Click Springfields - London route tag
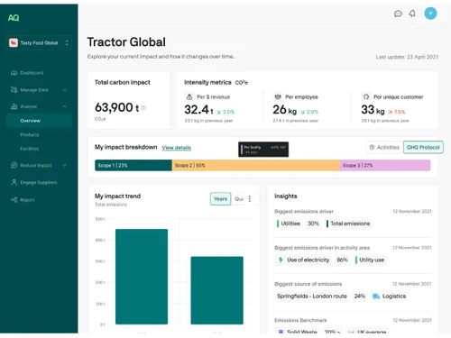The image size is (451, 338). [312, 297]
